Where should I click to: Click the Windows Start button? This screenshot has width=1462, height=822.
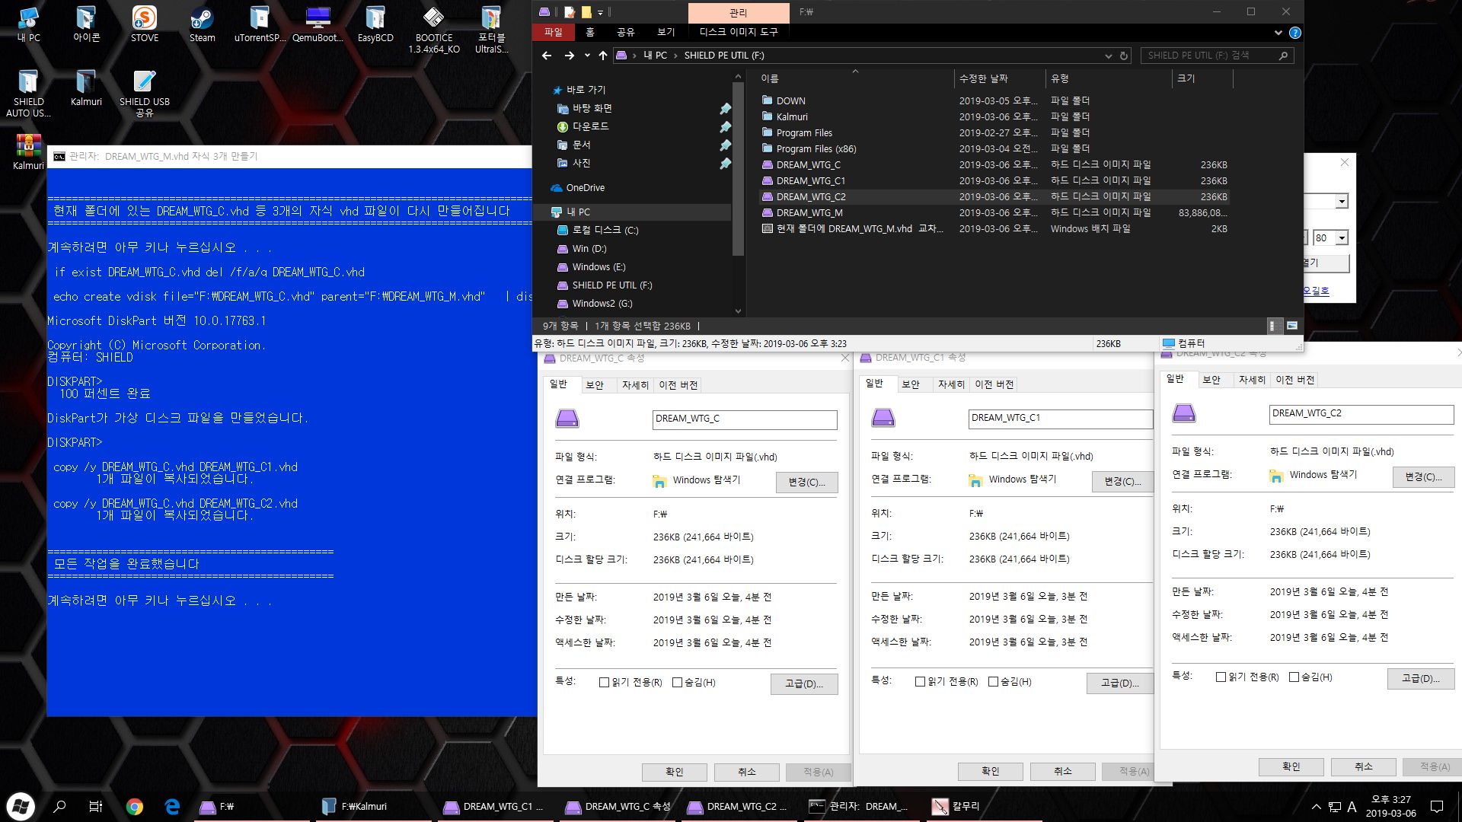pyautogui.click(x=21, y=807)
